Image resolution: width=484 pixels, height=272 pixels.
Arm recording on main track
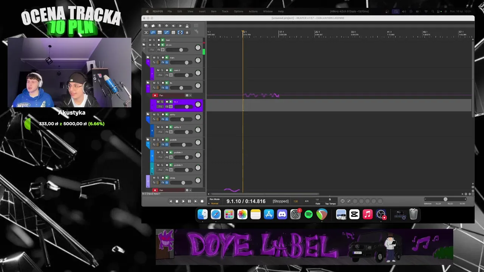[x=163, y=57]
